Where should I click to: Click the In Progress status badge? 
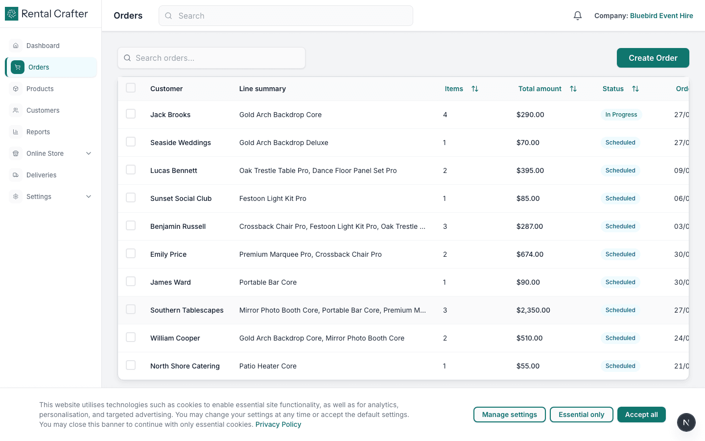click(621, 115)
